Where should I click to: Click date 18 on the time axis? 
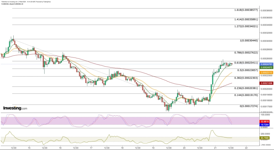(122, 148)
